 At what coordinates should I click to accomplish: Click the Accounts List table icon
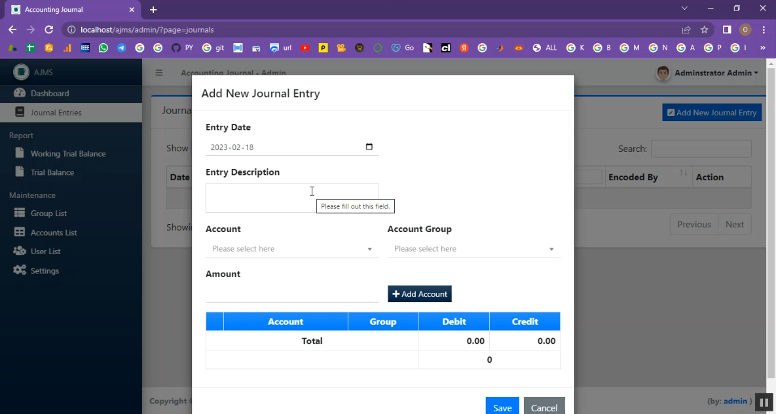click(x=19, y=233)
